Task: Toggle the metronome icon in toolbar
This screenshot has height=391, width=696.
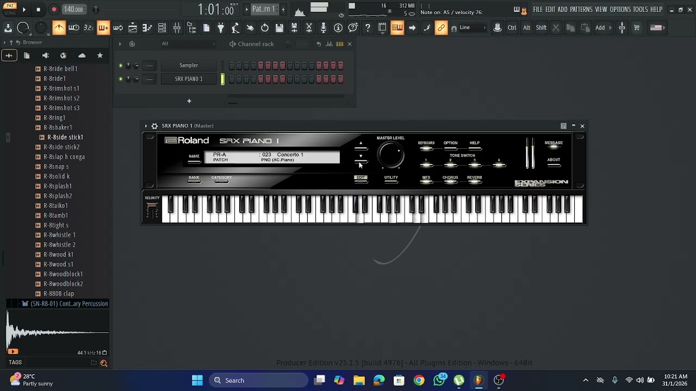Action: [x=59, y=28]
